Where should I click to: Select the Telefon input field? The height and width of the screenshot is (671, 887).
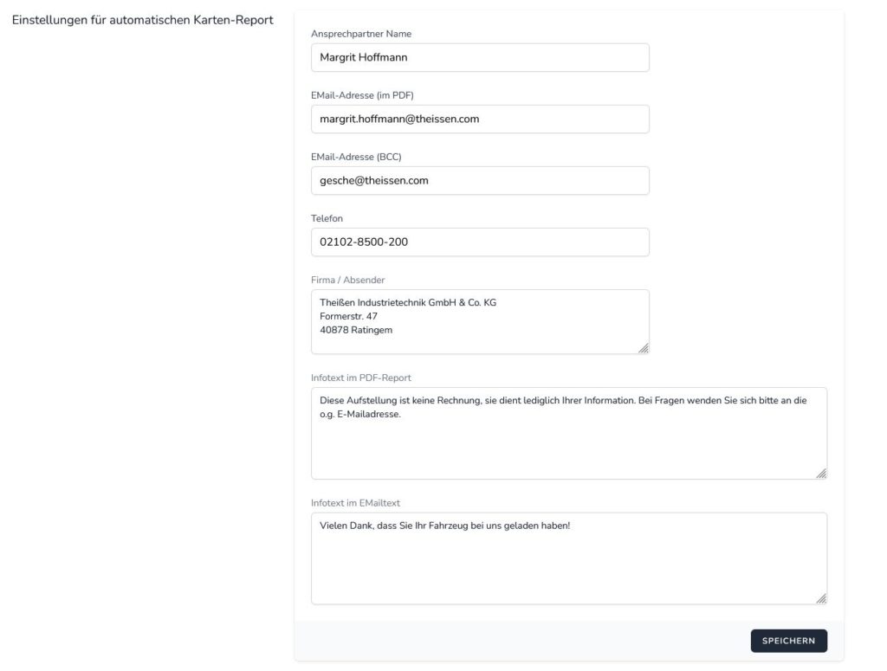click(479, 242)
